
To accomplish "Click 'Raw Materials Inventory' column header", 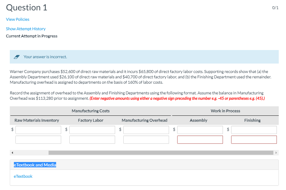I will (37, 120).
